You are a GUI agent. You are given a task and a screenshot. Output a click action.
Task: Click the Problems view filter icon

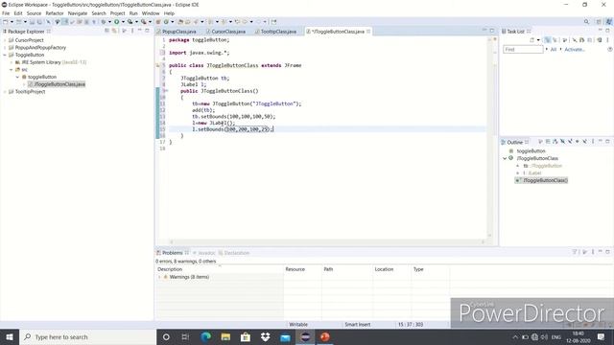[x=575, y=252]
